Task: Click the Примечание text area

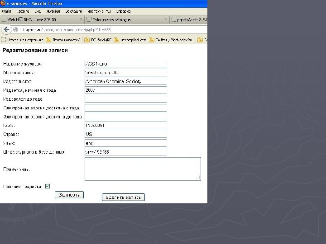Action: pos(143,169)
